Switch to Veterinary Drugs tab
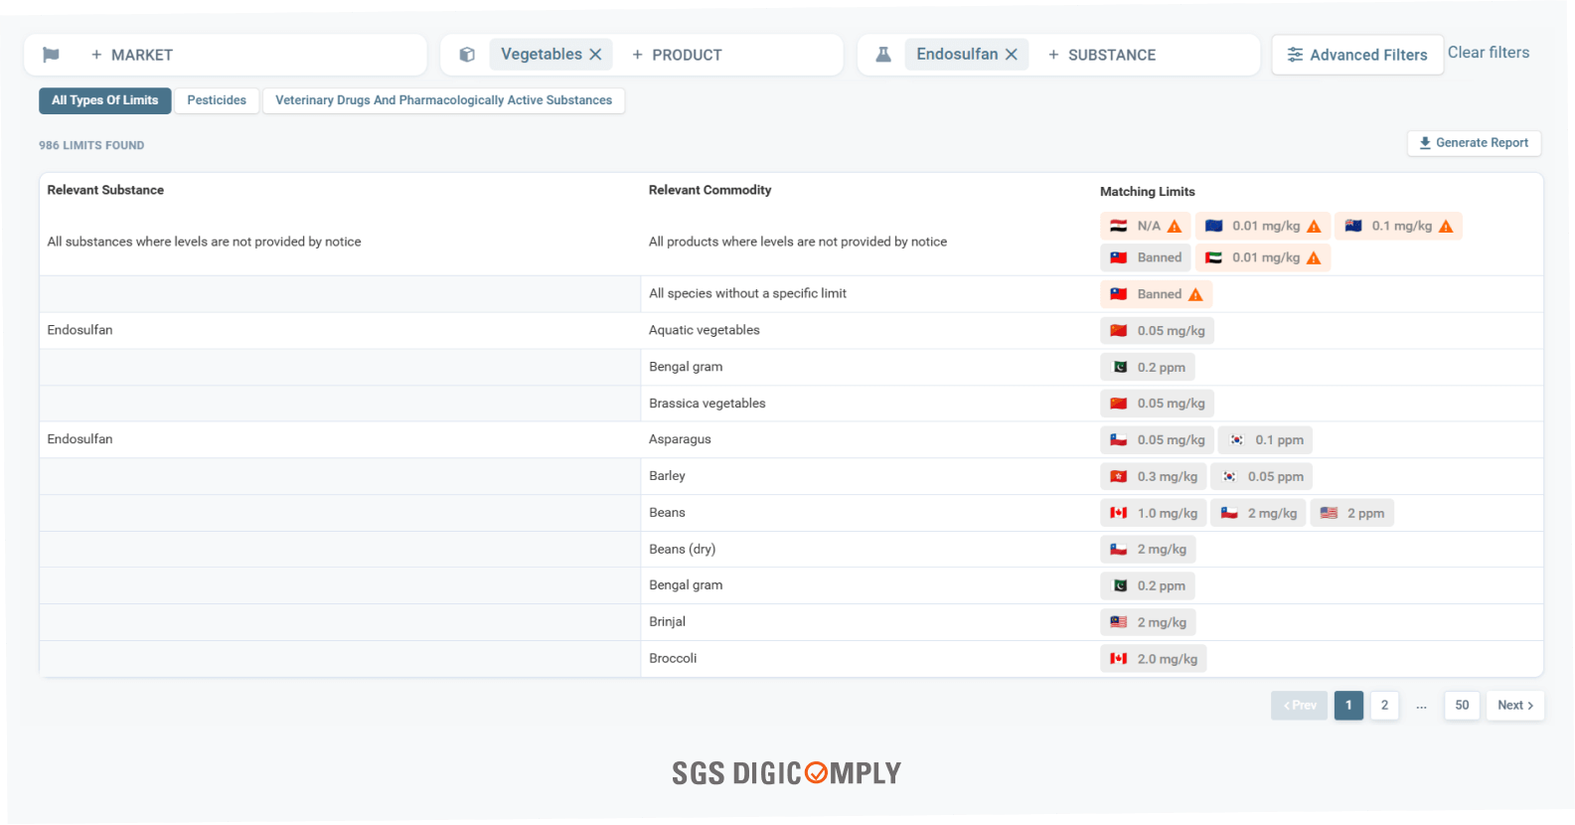This screenshot has height=825, width=1575. point(443,100)
